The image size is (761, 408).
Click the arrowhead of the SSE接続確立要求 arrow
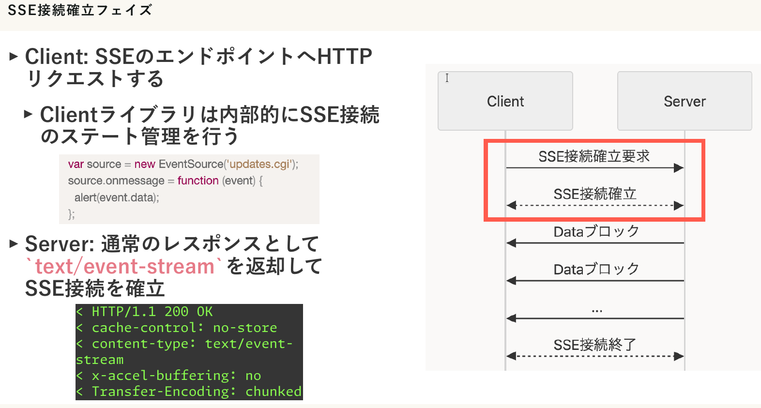pyautogui.click(x=679, y=168)
